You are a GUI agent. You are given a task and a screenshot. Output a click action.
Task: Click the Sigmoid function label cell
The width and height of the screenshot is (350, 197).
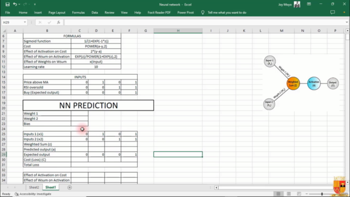(x=47, y=41)
